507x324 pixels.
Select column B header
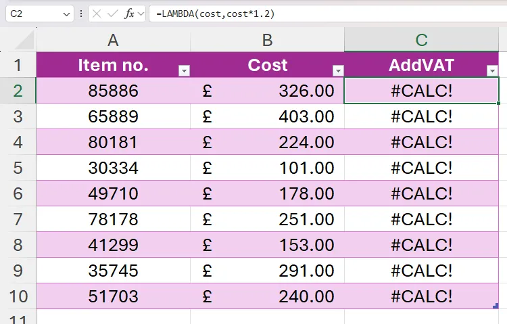point(267,41)
